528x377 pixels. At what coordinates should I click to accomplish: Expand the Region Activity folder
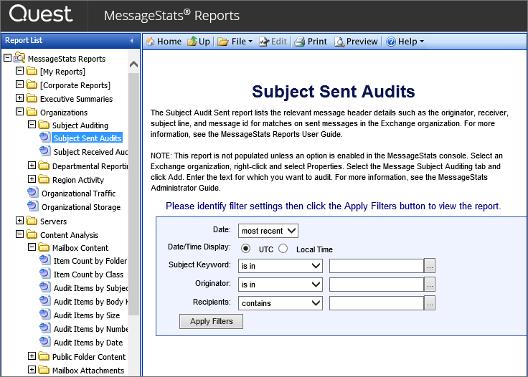[32, 179]
